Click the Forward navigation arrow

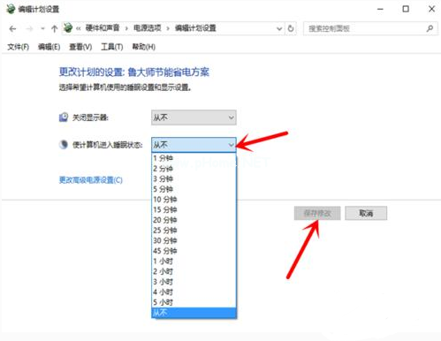coord(29,29)
